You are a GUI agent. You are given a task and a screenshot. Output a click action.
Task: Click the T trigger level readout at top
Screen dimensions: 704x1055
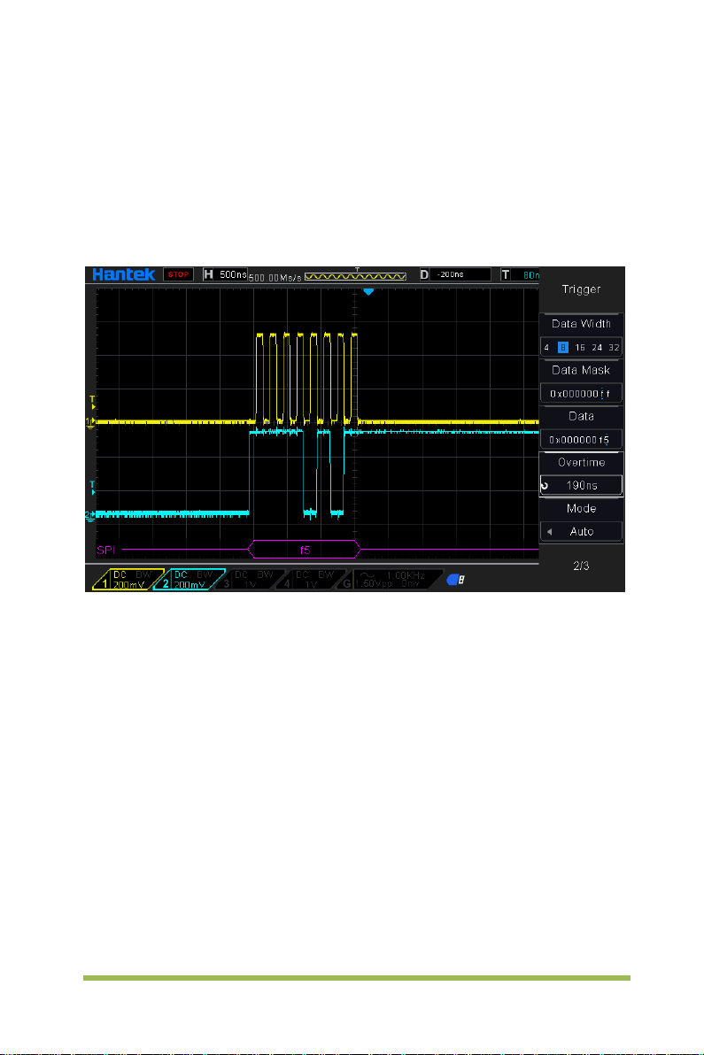(520, 274)
